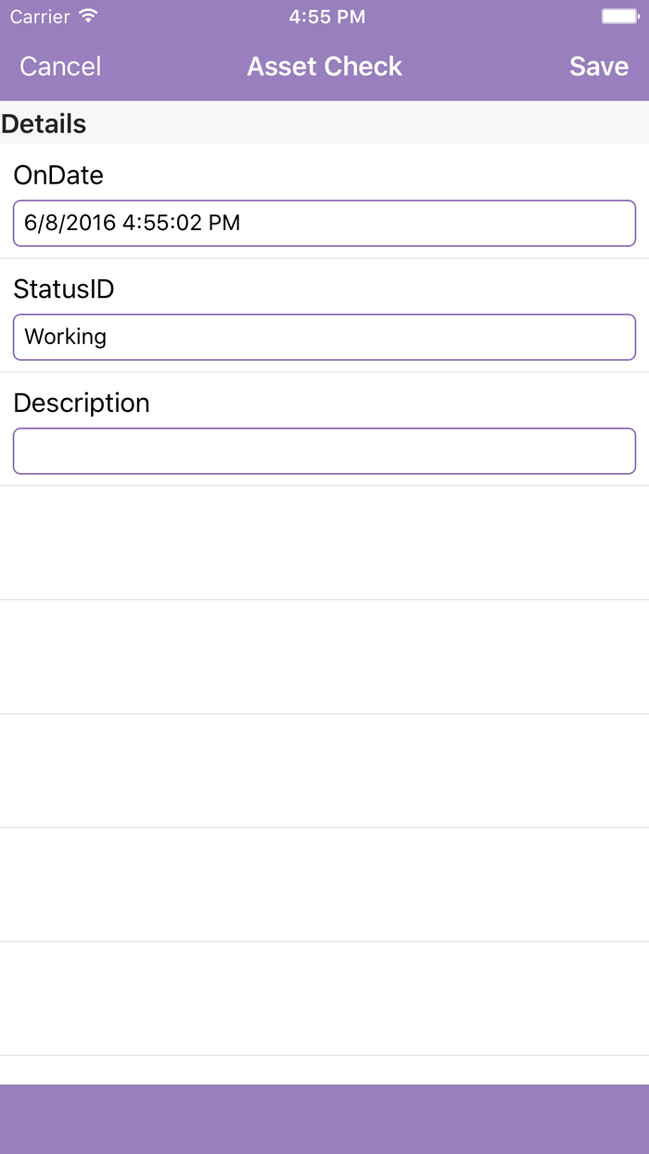Tap the OnDate label
The image size is (649, 1154).
pyautogui.click(x=58, y=175)
